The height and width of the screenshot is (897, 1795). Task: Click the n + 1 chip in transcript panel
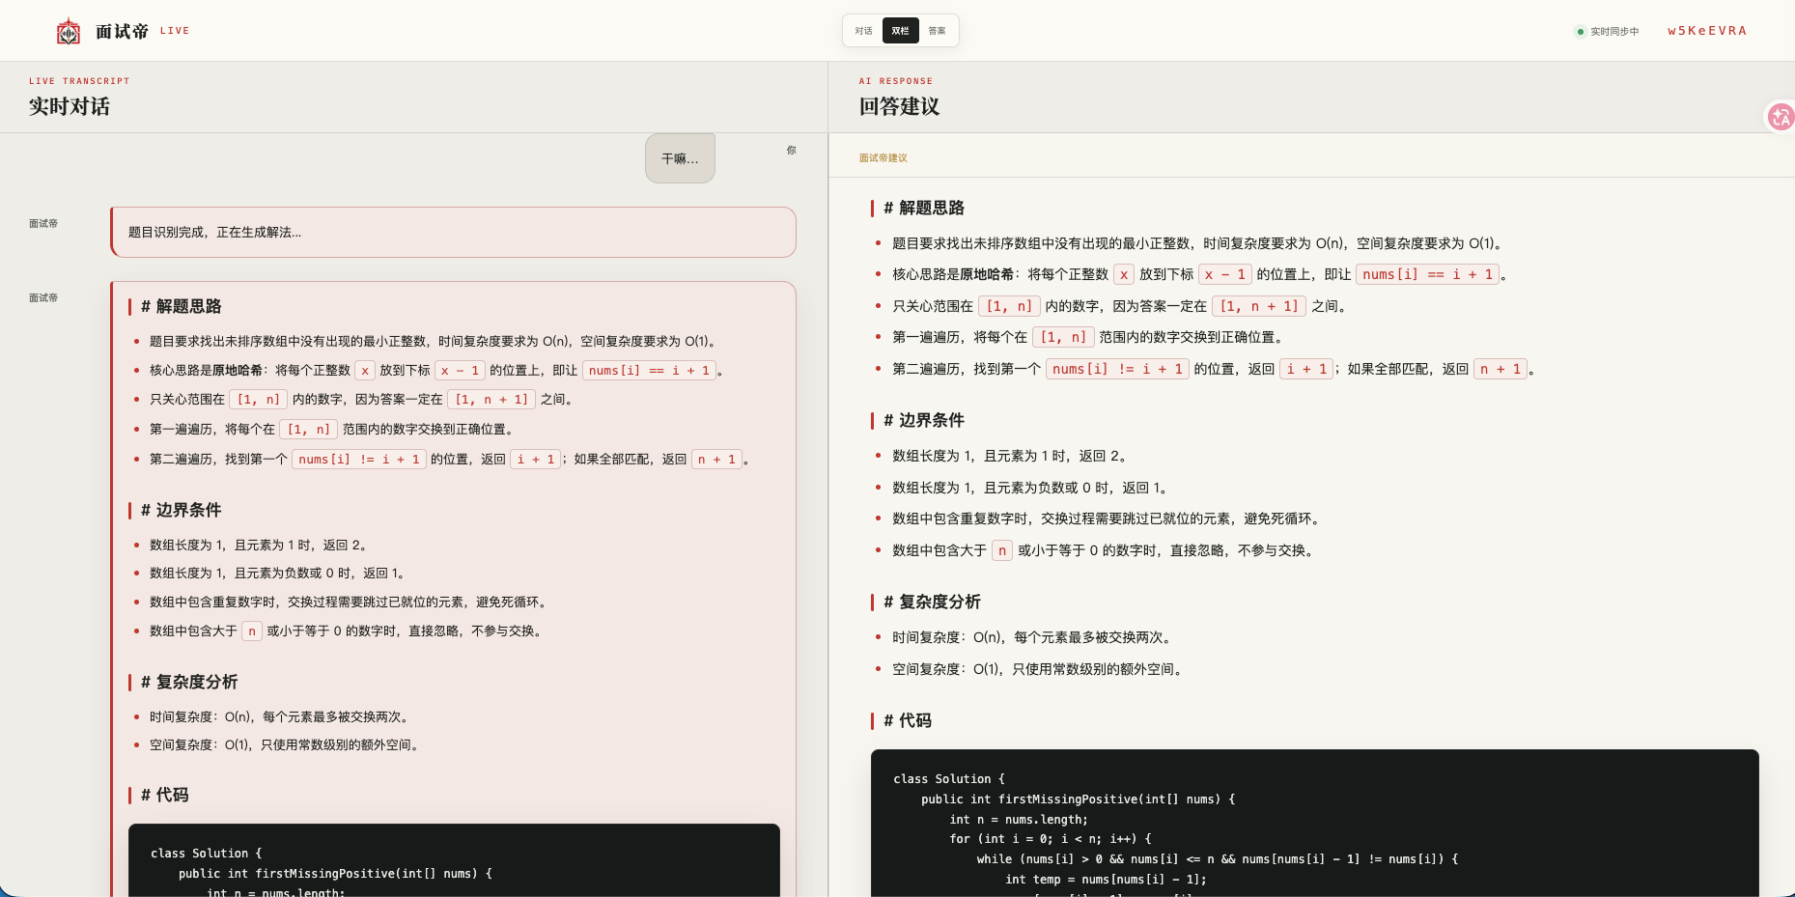click(716, 459)
